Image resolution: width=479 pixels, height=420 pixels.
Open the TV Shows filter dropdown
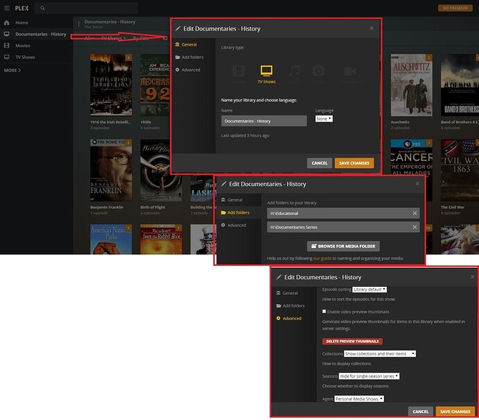pyautogui.click(x=113, y=38)
